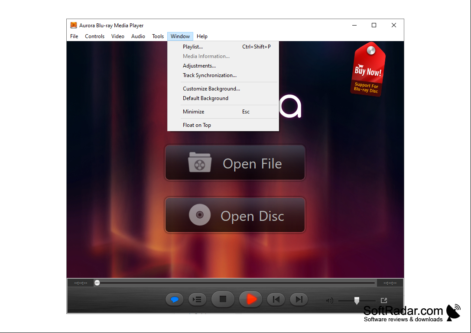Open the Tools menu
The height and width of the screenshot is (333, 471).
[158, 36]
